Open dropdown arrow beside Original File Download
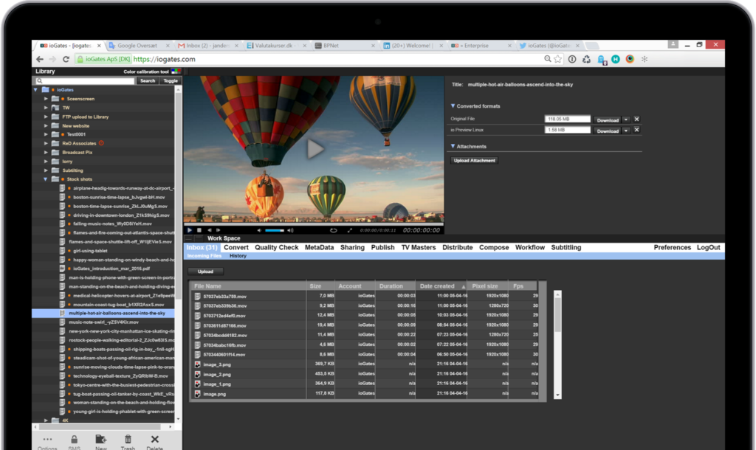756x450 pixels. (626, 120)
